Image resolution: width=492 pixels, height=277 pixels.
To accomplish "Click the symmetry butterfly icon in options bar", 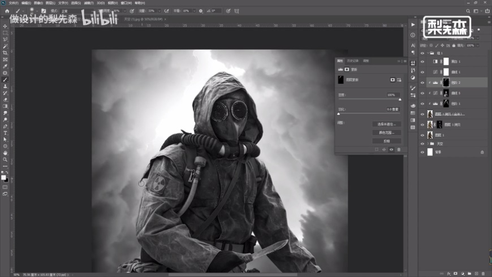I will point(236,11).
